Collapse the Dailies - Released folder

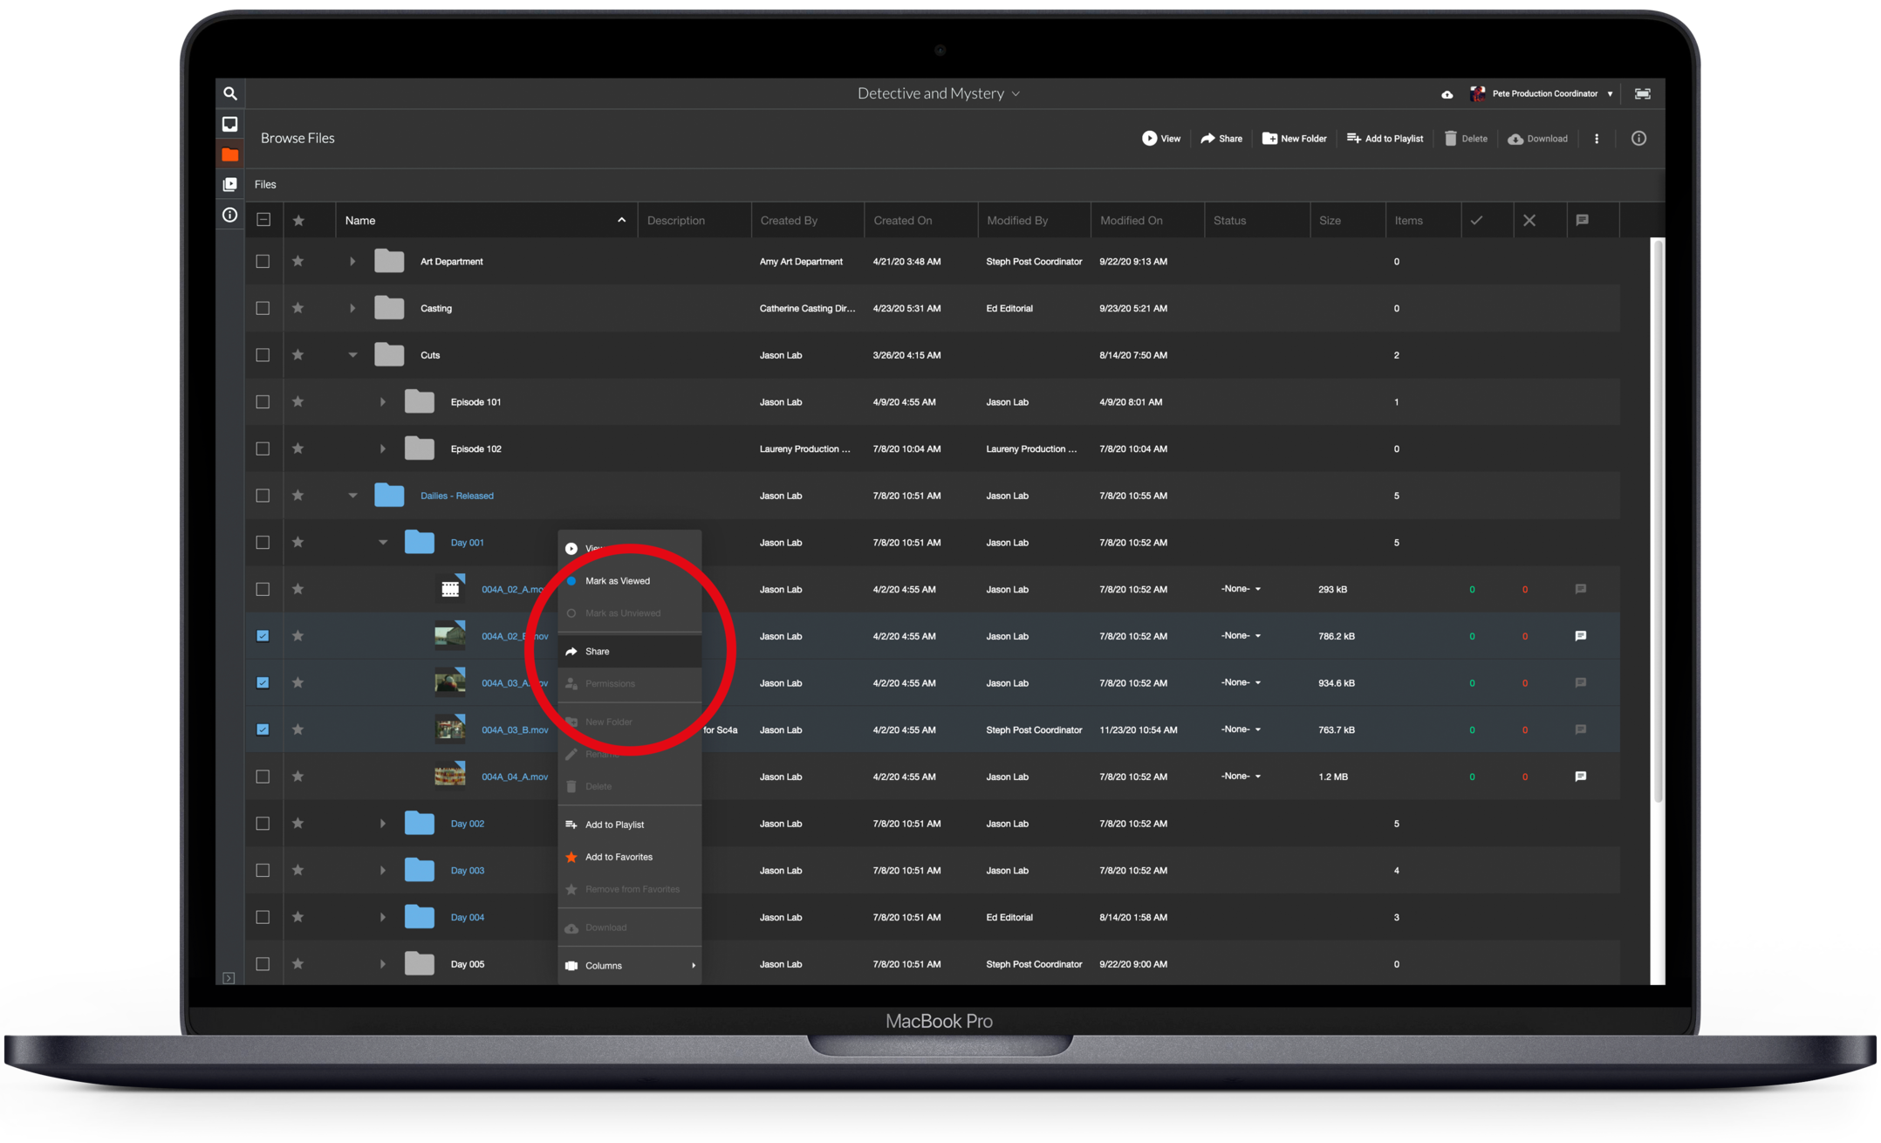coord(352,496)
